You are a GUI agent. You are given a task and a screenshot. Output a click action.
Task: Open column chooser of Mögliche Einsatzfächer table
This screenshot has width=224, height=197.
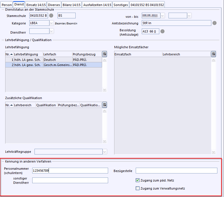pos(213,54)
